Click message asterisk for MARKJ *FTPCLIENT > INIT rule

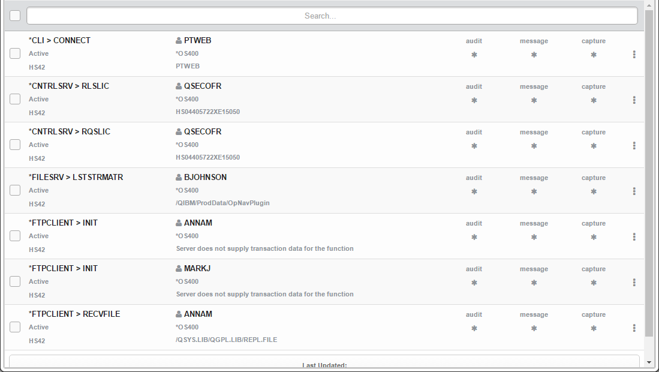[x=534, y=283]
